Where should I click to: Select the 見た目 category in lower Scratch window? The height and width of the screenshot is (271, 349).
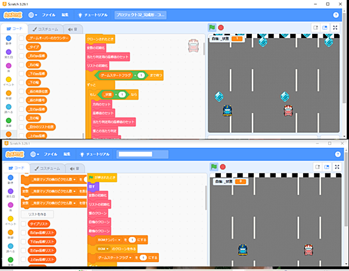[11, 193]
